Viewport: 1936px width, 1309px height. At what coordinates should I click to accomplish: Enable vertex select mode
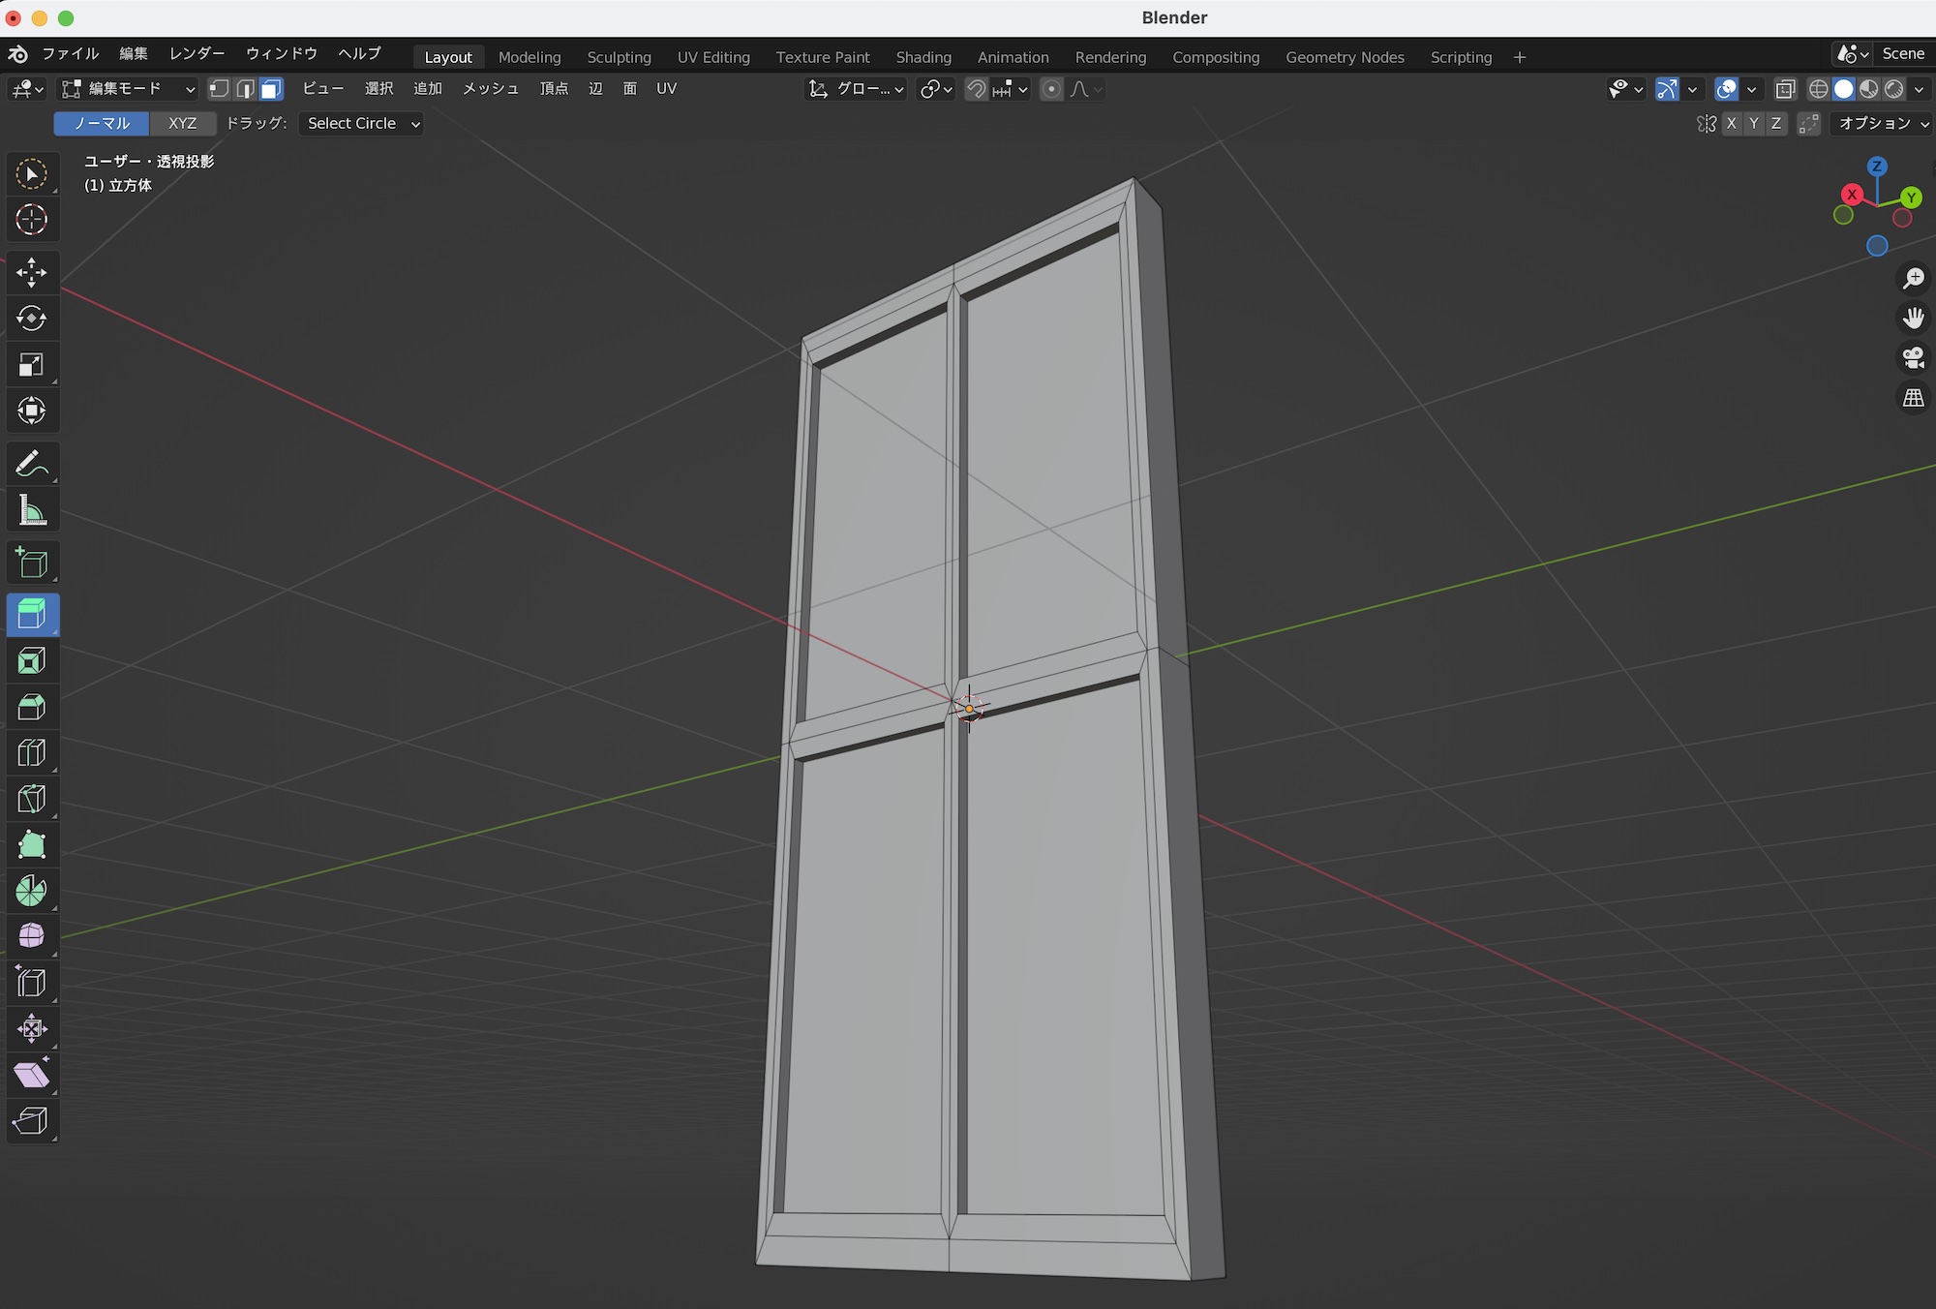(x=220, y=89)
